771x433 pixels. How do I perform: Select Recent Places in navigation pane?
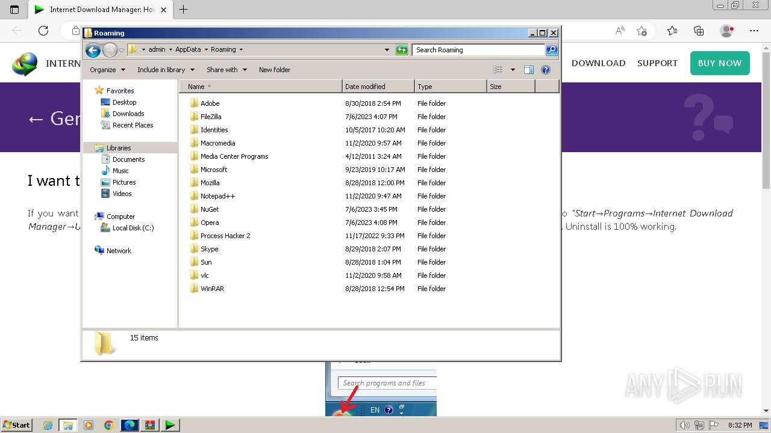(133, 125)
